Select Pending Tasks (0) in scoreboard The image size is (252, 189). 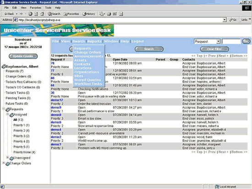click(x=18, y=98)
